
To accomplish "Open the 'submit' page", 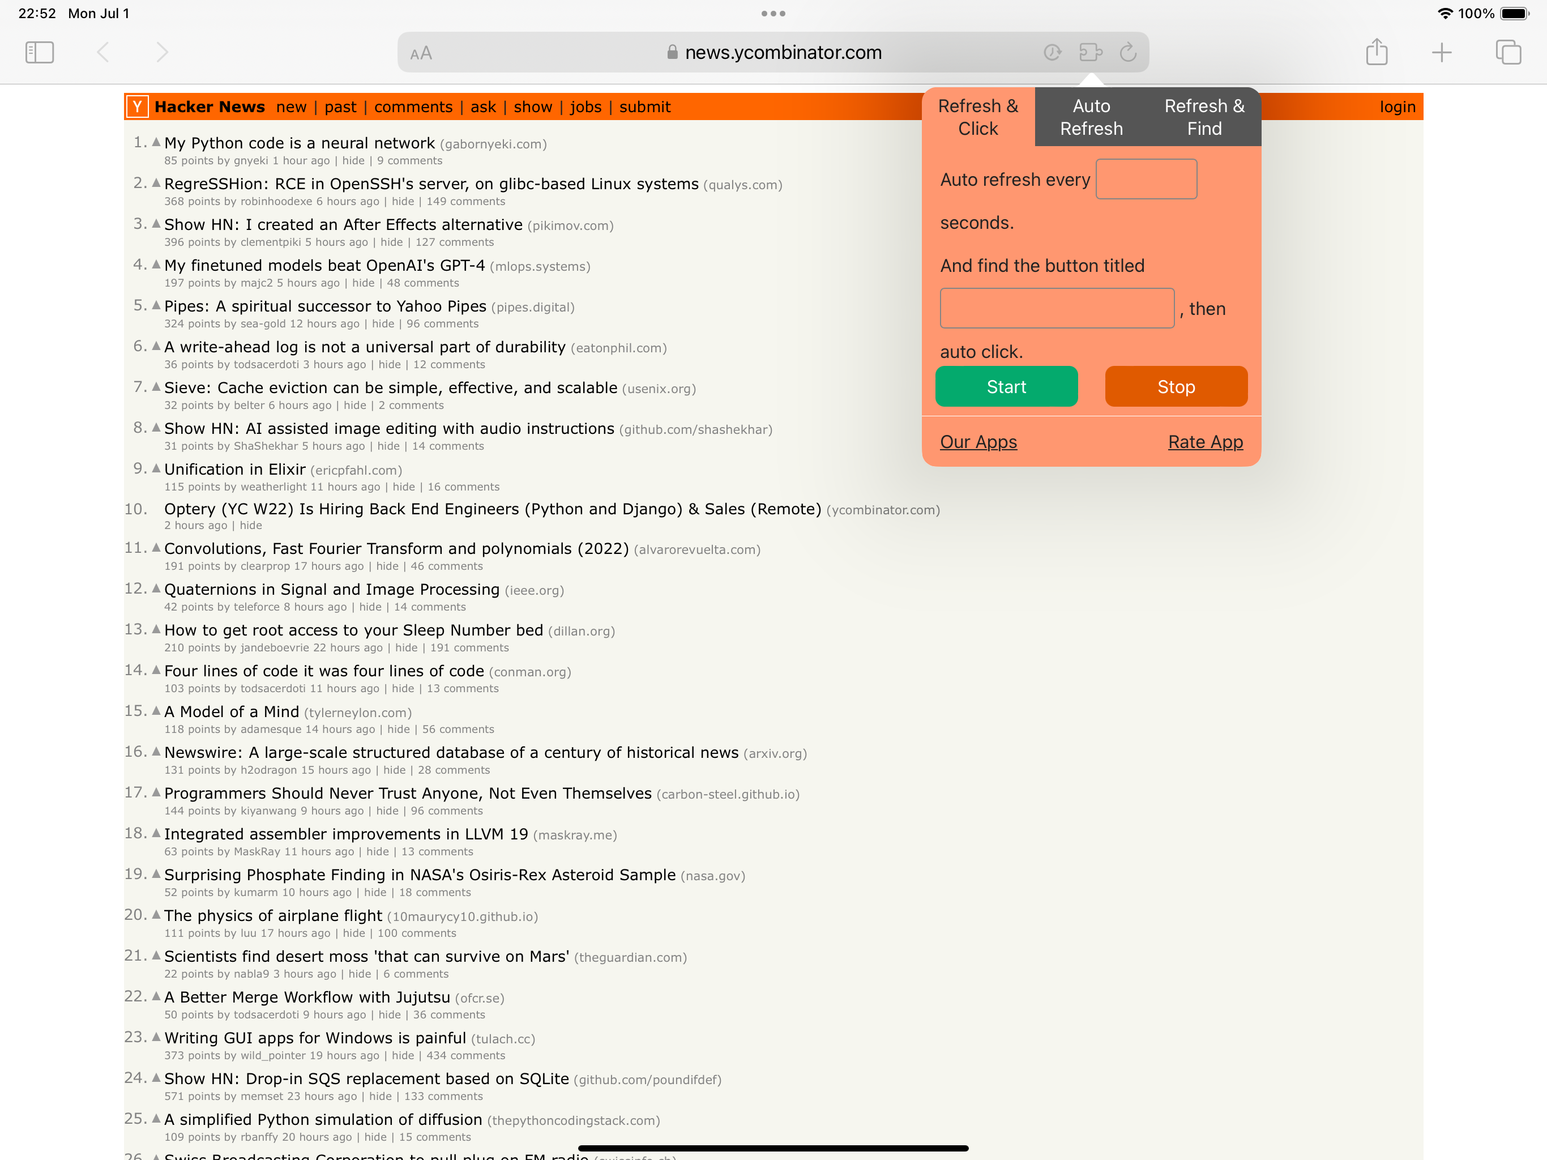I will [645, 107].
